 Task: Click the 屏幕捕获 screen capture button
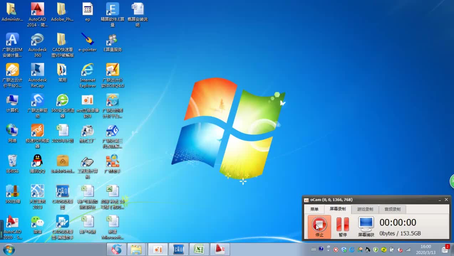[x=366, y=226]
